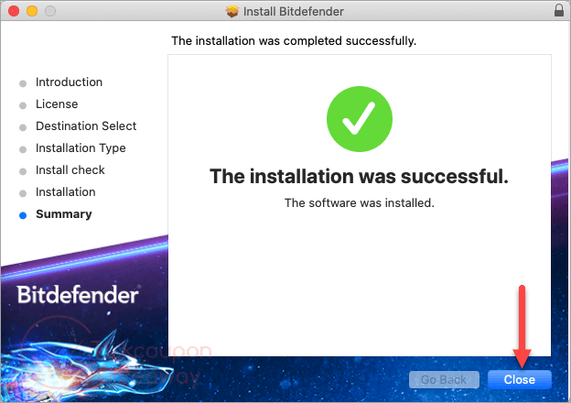Click the Install Bitdefender window title
571x403 pixels.
click(294, 12)
